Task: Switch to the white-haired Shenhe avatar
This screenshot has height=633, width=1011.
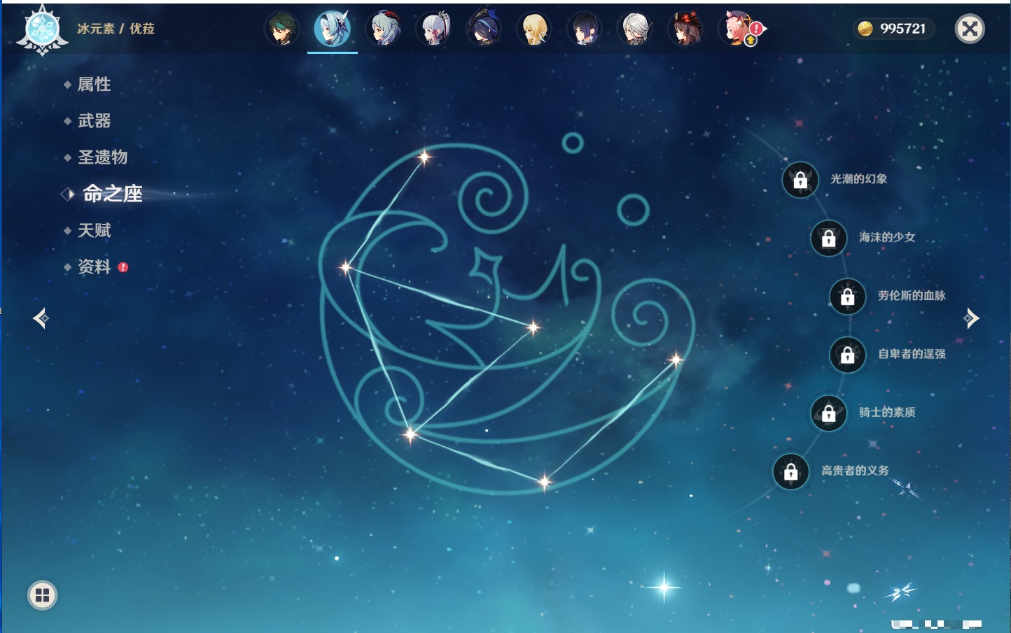Action: tap(636, 29)
